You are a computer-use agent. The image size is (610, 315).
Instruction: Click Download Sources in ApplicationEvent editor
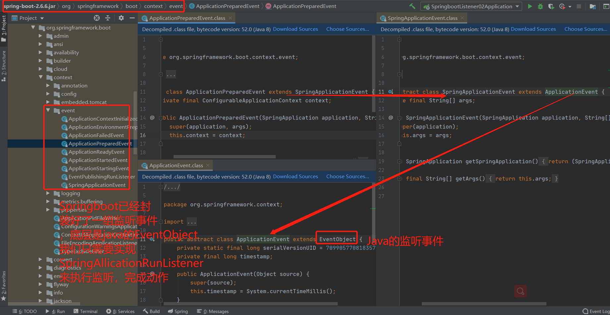coord(296,177)
